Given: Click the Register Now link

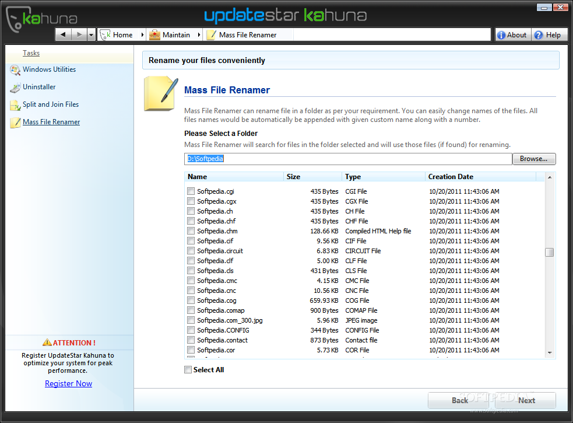Looking at the screenshot, I should [x=68, y=383].
